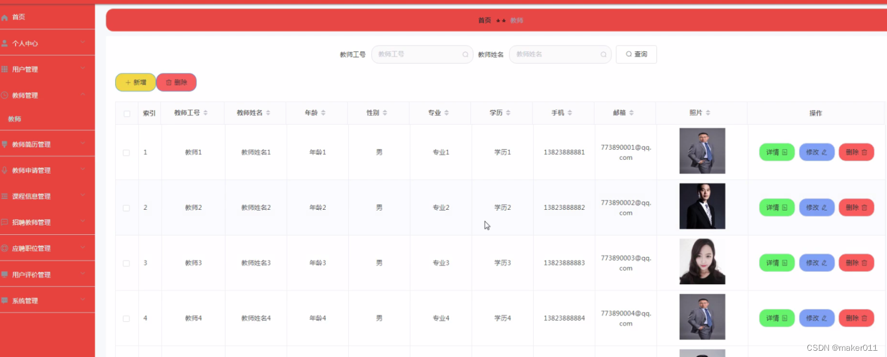Click the icon beside 教师简历管理
The height and width of the screenshot is (357, 887).
(5, 144)
